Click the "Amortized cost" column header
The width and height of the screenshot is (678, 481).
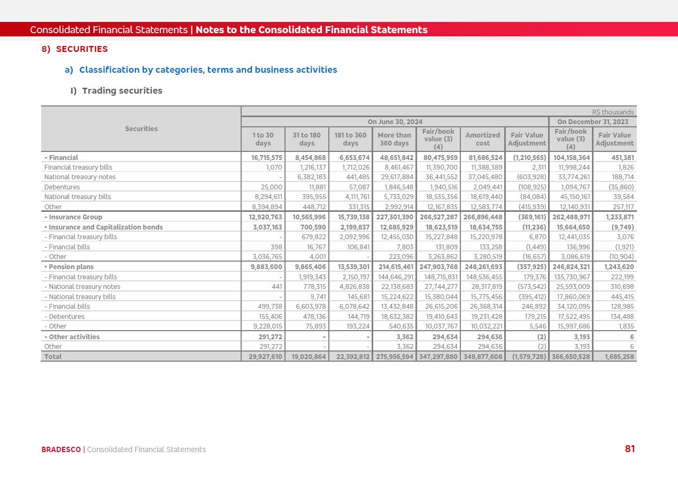[482, 139]
